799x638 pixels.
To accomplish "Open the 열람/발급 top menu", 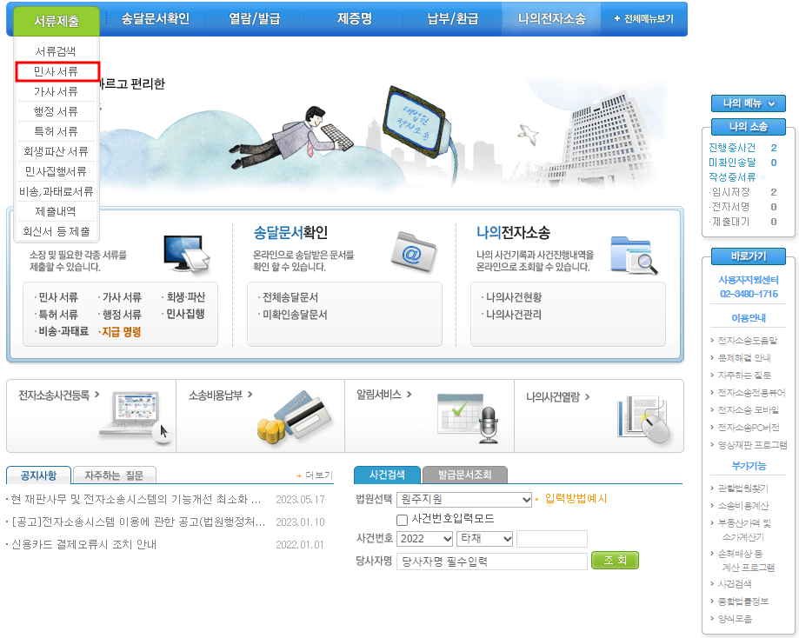I will [254, 19].
